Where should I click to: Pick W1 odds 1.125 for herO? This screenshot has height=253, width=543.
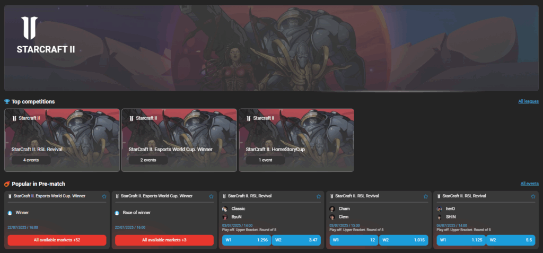[461, 240]
